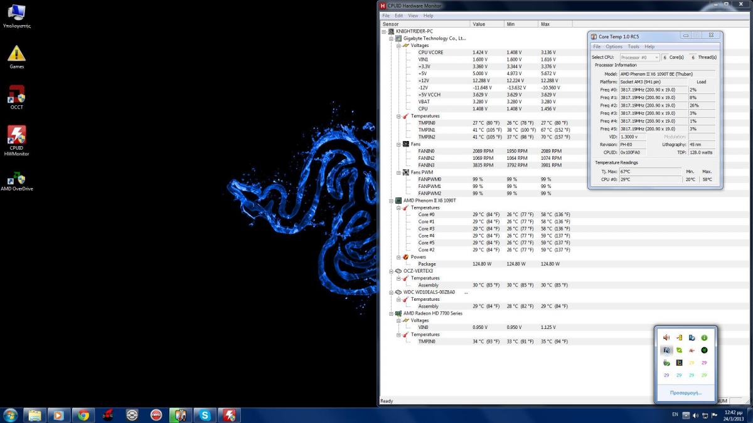
Task: Click the HWMonitor title bar H icon
Action: click(383, 6)
